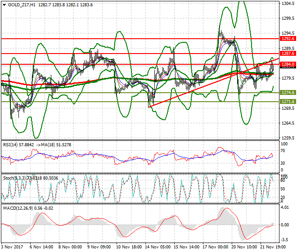This screenshot has width=297, height=252.
Task: Click the 8 Nov 00:00 time label
Action: click(71, 247)
